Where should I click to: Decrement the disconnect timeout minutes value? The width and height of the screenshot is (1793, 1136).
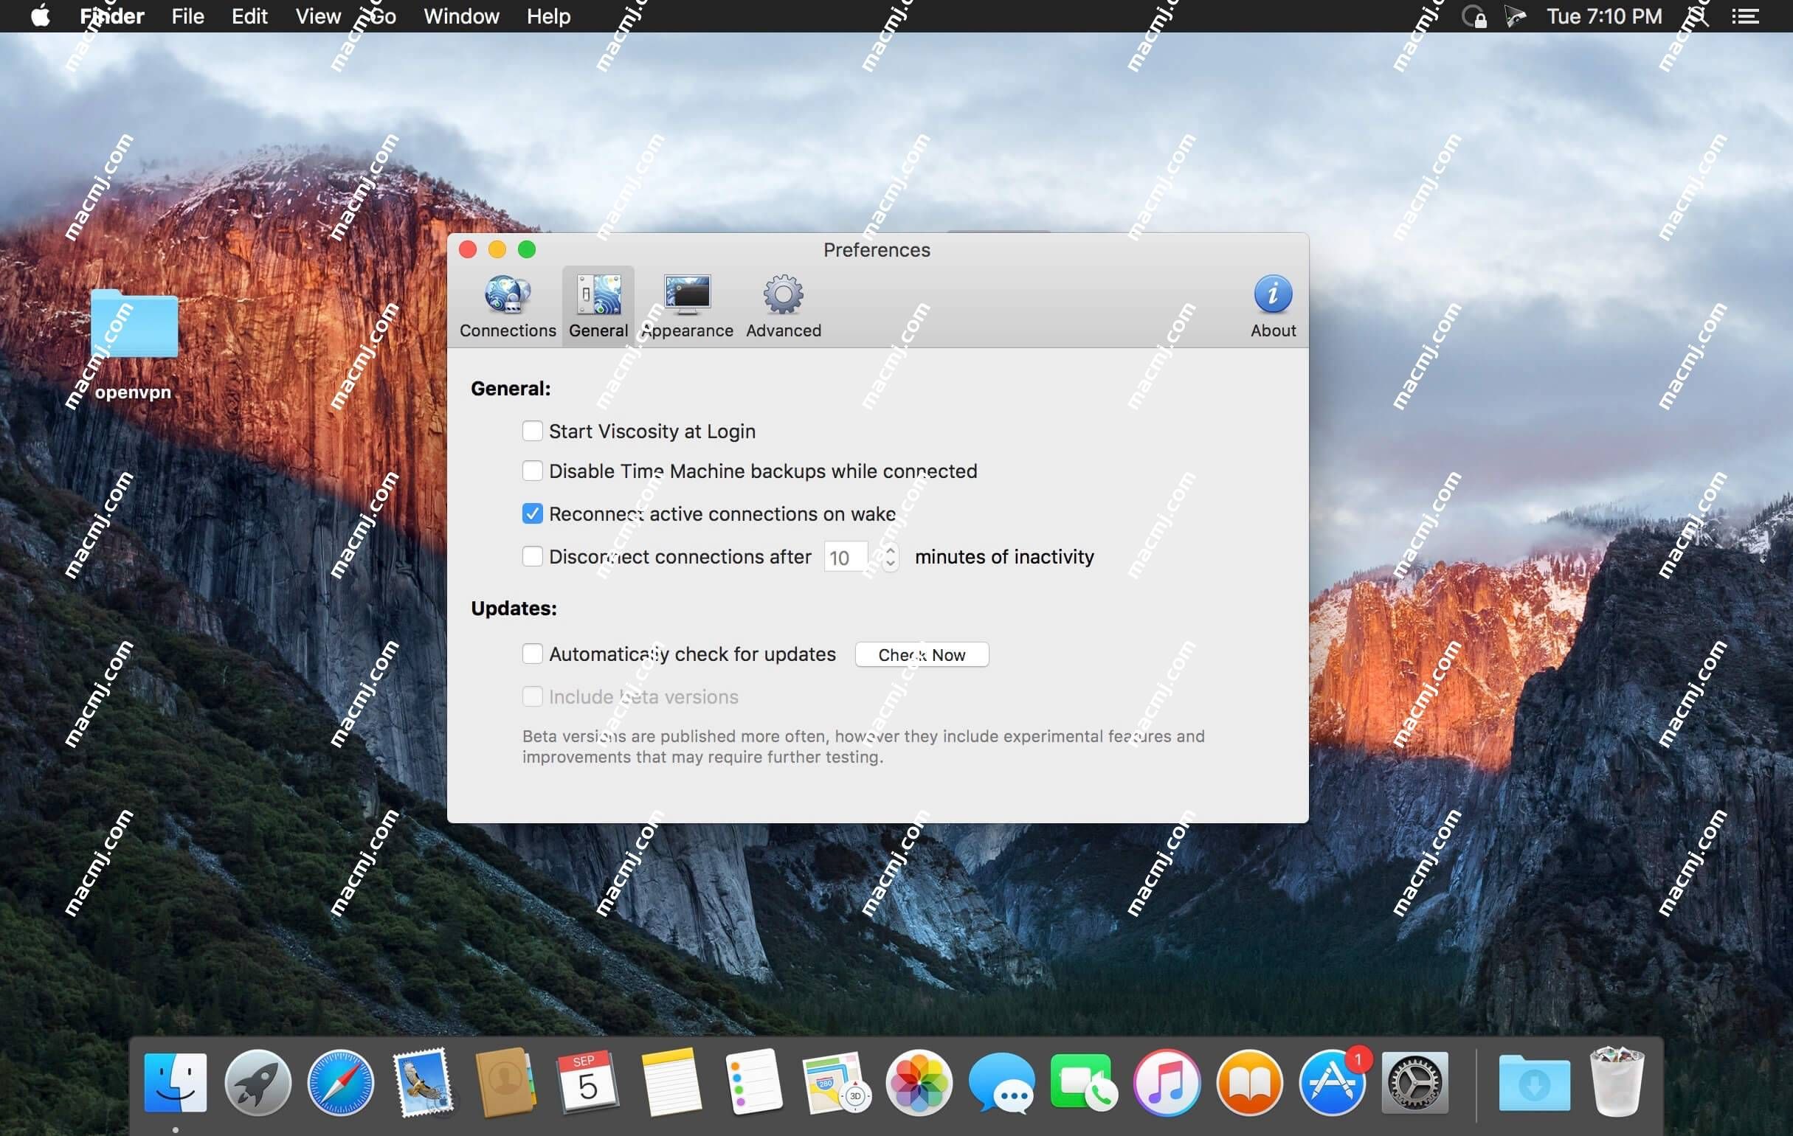coord(888,564)
